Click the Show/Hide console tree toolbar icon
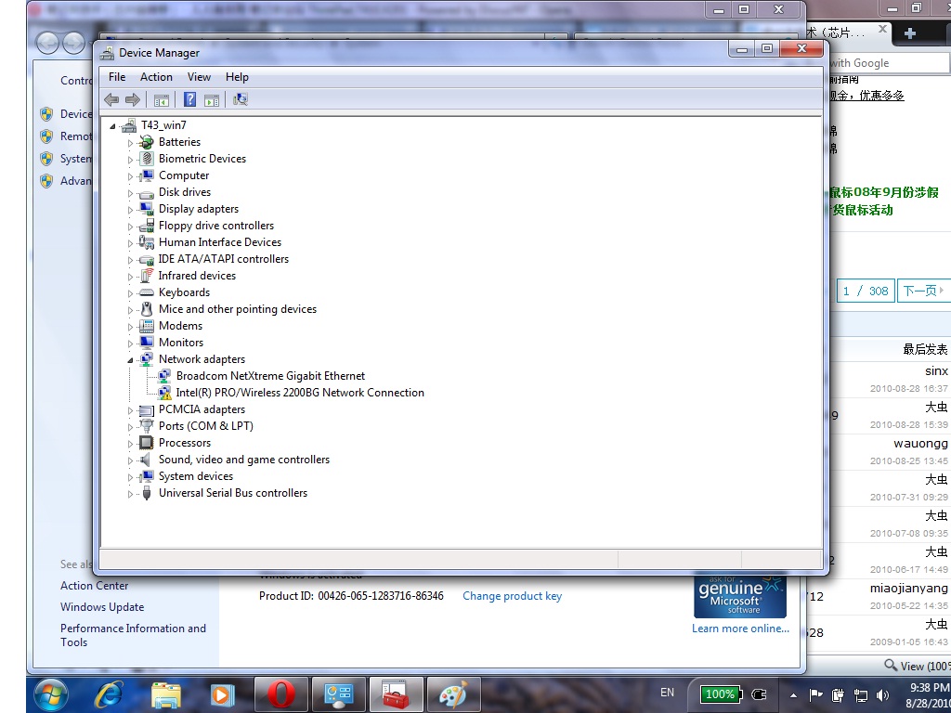This screenshot has width=951, height=713. pyautogui.click(x=162, y=100)
